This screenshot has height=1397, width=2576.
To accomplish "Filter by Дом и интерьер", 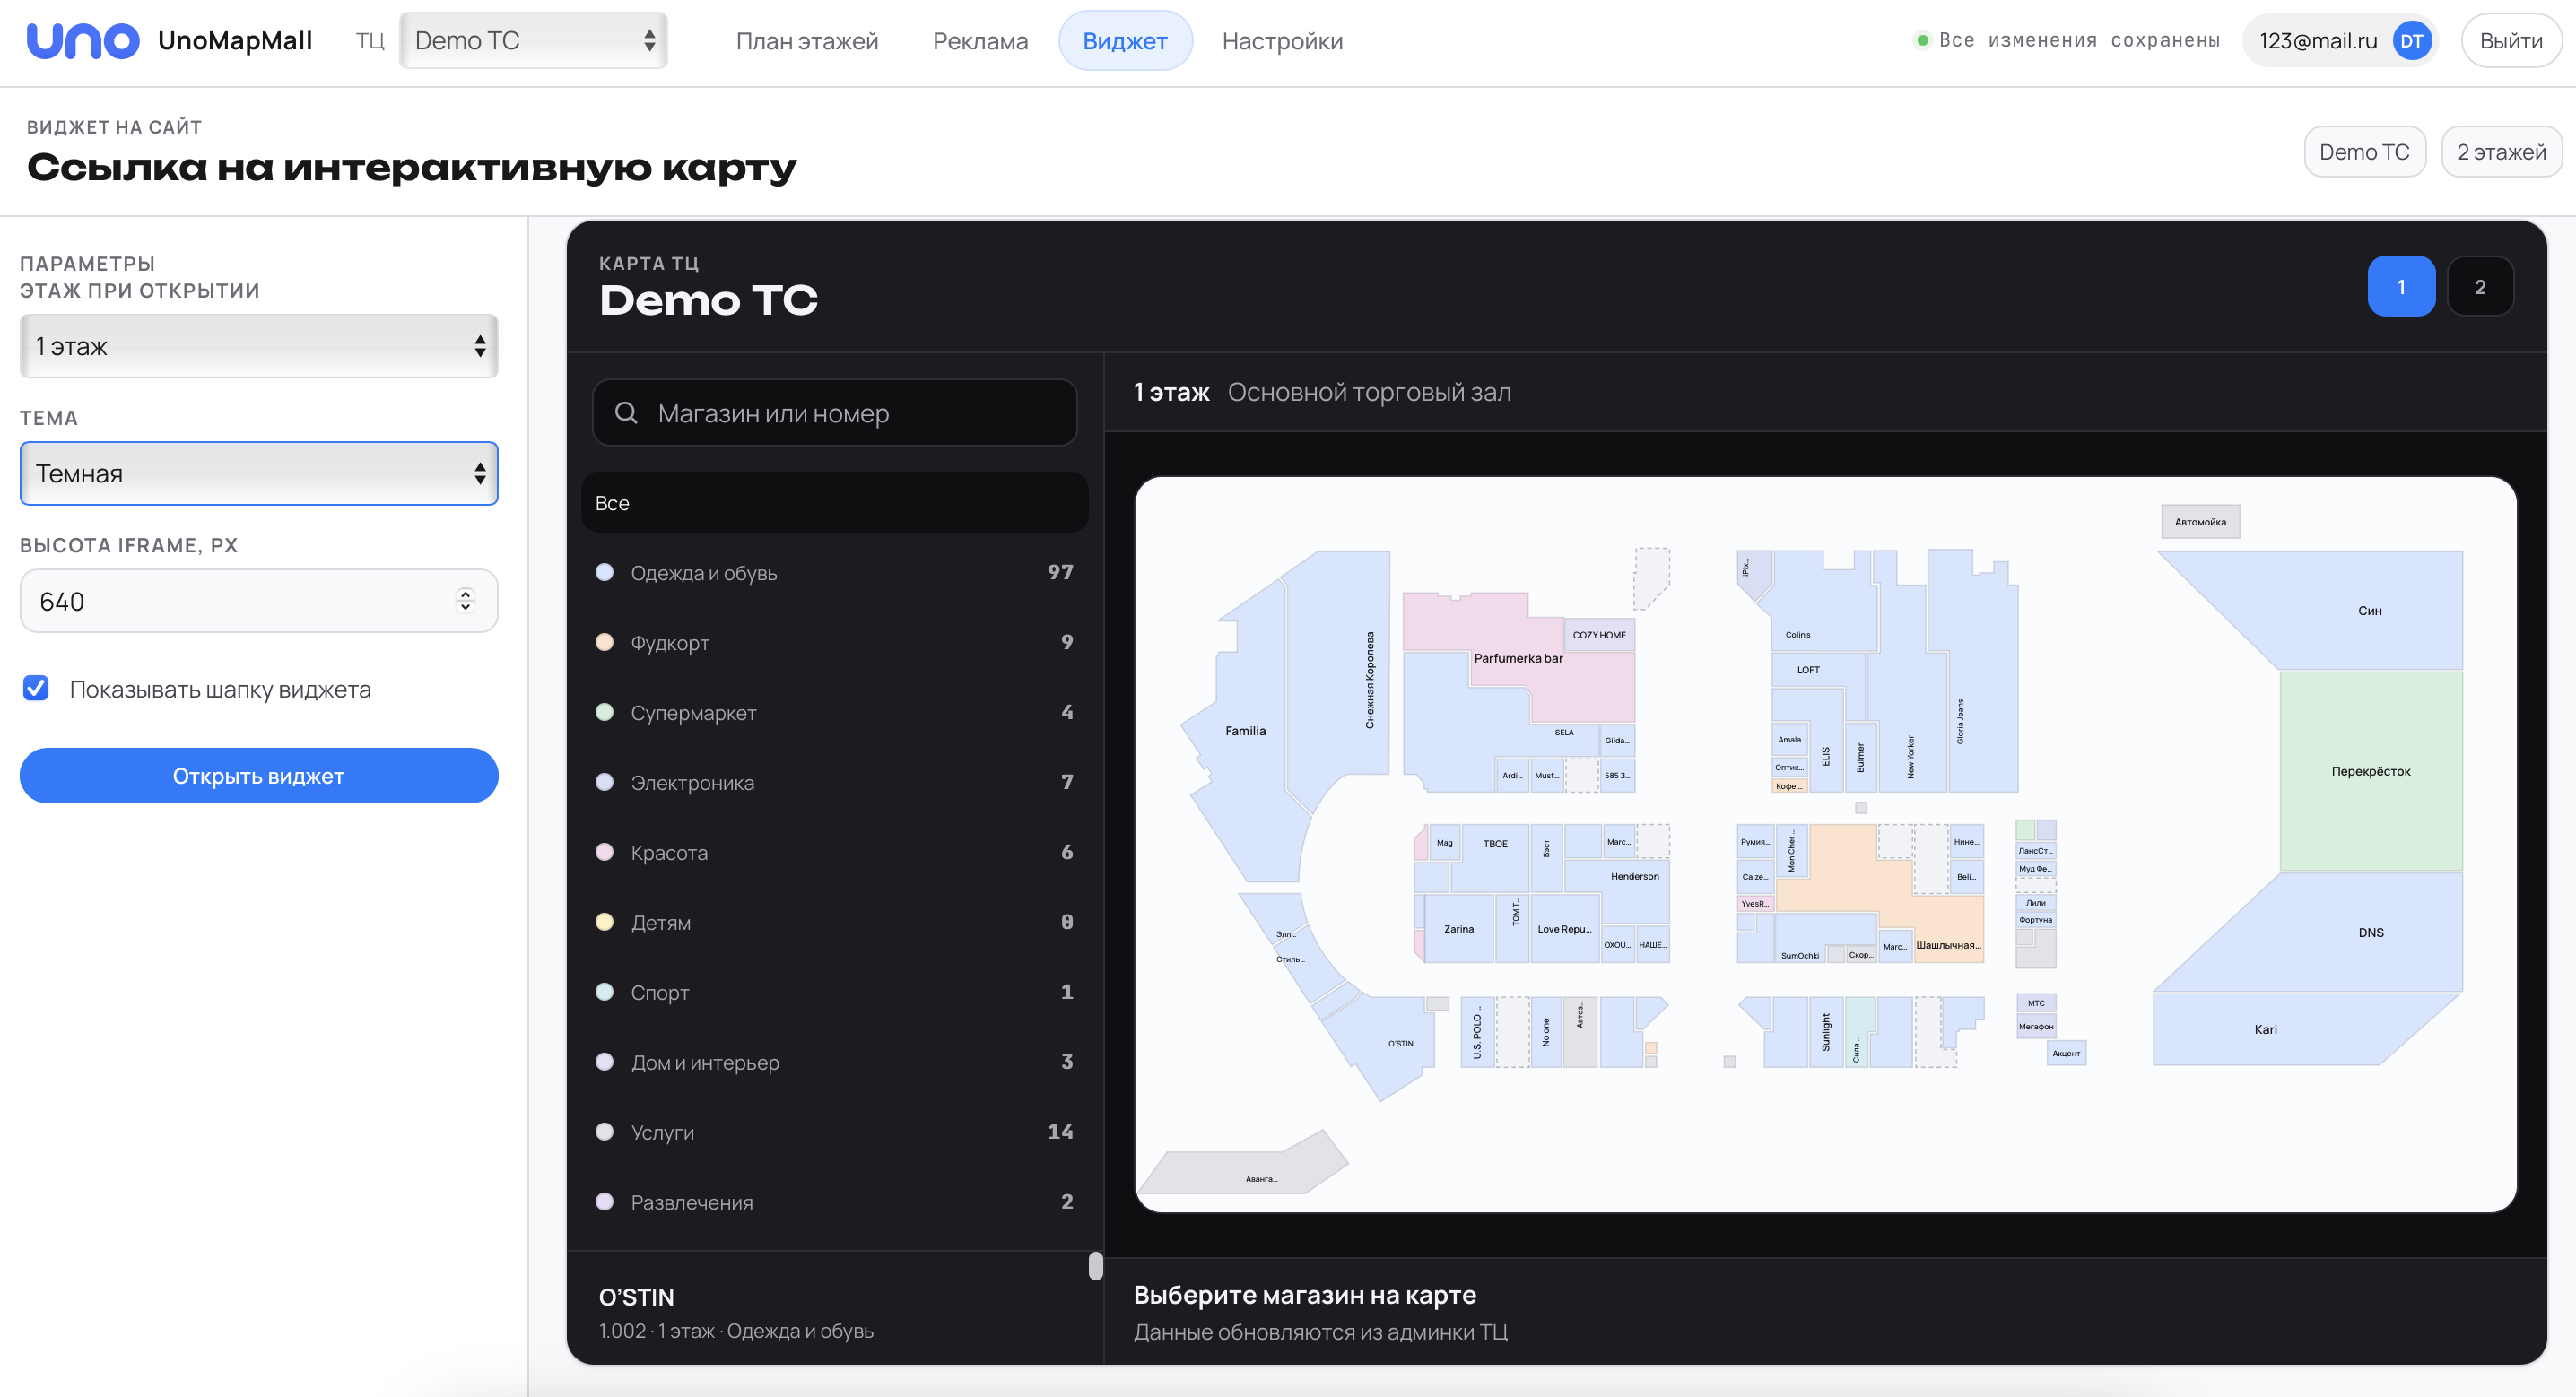I will coord(835,1062).
